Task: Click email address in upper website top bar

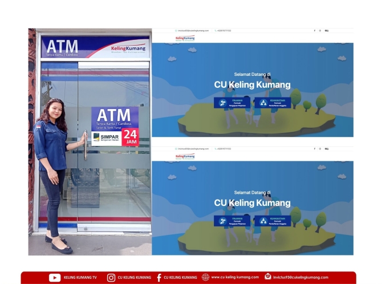Action: pos(193,31)
